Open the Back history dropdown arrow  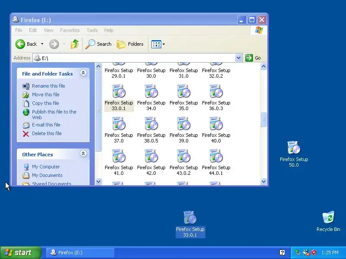(x=42, y=44)
